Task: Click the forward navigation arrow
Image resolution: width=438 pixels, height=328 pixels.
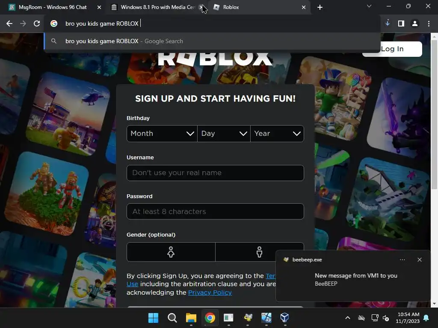Action: click(23, 24)
